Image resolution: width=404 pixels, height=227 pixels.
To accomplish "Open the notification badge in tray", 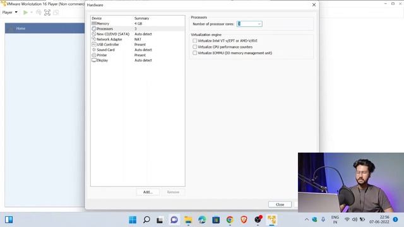I will (395, 219).
